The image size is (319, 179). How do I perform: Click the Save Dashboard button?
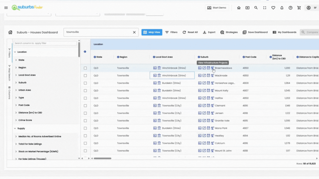pyautogui.click(x=255, y=32)
